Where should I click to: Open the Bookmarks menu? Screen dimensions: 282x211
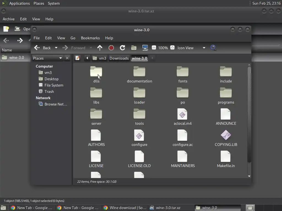pyautogui.click(x=90, y=38)
